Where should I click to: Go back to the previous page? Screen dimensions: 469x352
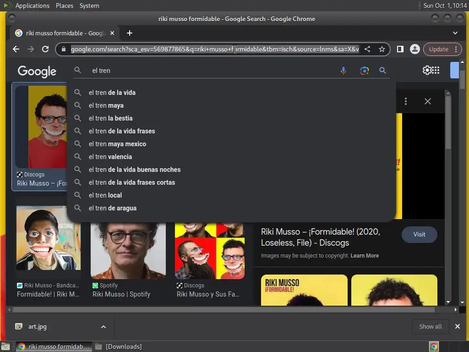[x=16, y=49]
